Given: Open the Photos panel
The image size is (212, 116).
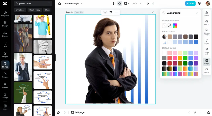Looking at the screenshot, I should [x=5, y=65].
